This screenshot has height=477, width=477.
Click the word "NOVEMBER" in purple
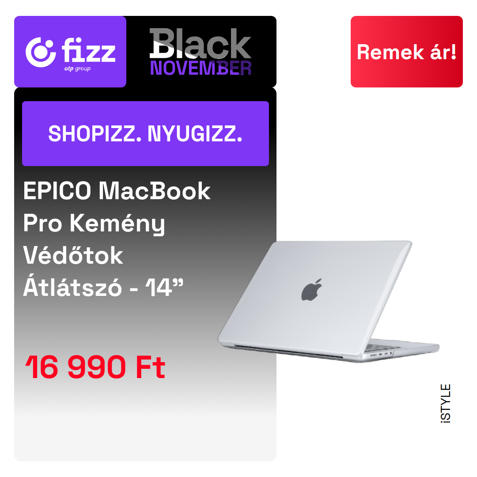201,68
